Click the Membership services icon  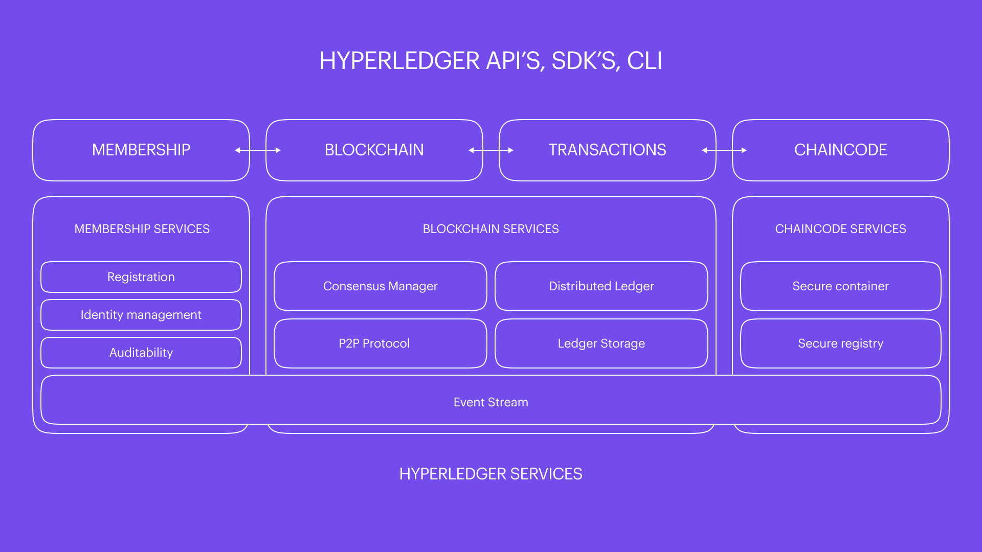tap(142, 228)
